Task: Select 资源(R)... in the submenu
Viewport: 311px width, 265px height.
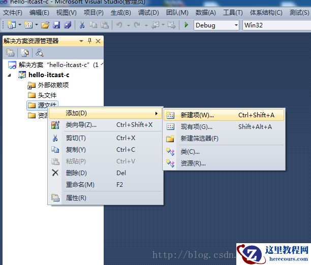Action: click(224, 163)
